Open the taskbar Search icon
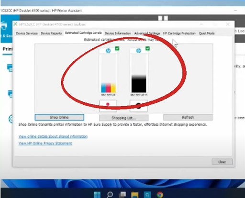The image size is (245, 198). click(x=110, y=195)
